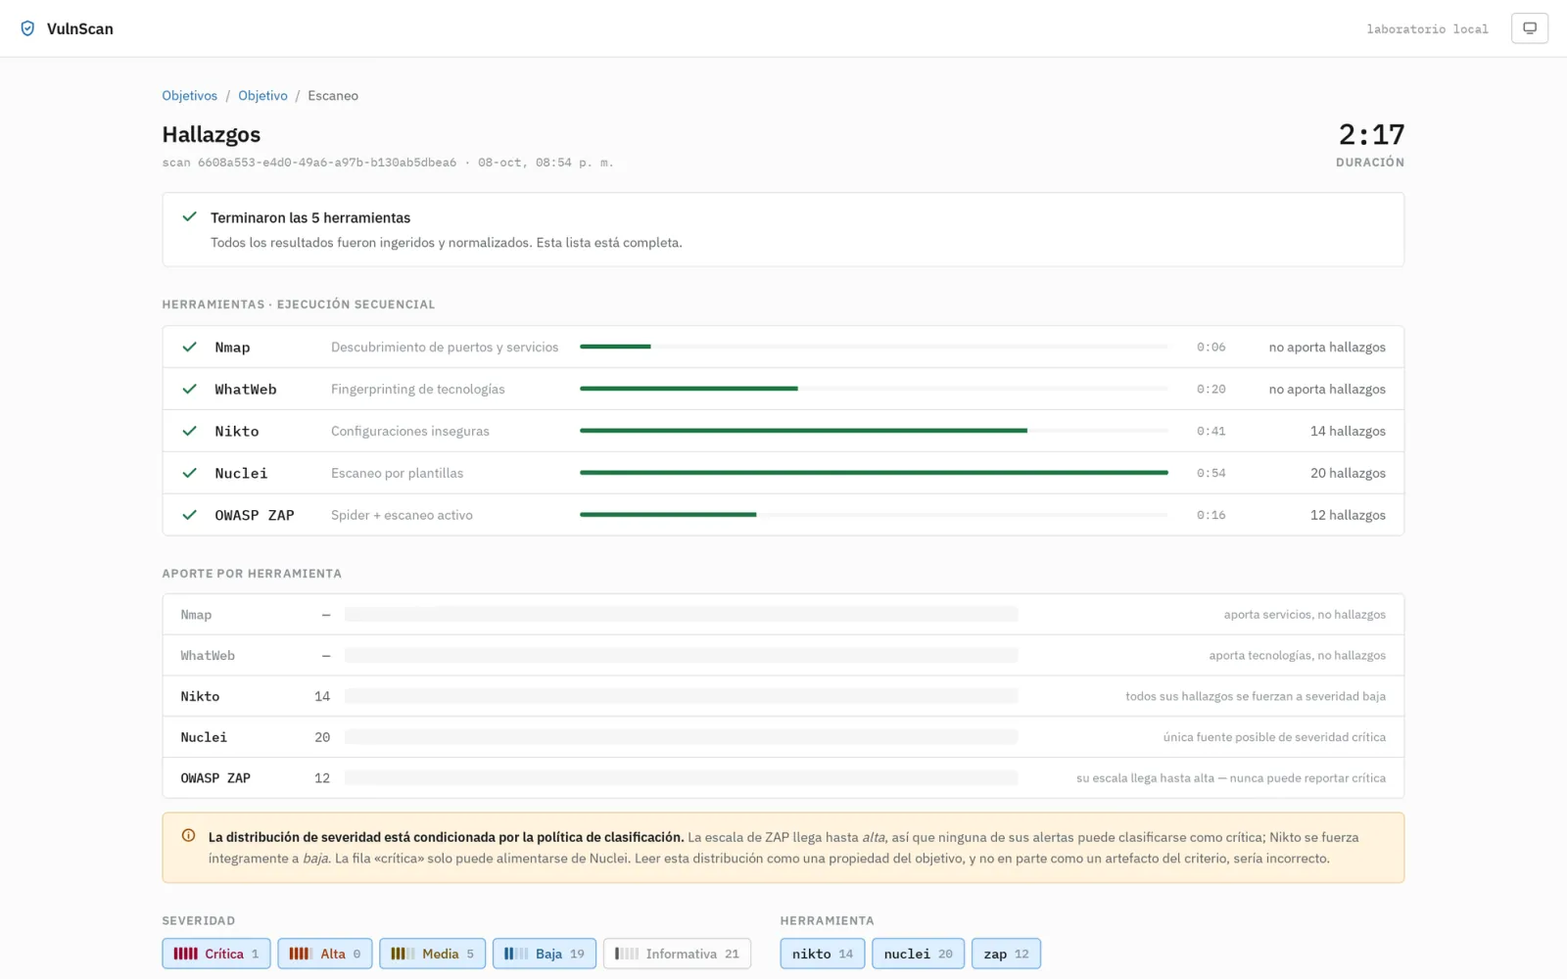Open the Objetivo breadcrumb link
Screen dimensions: 1567x979
coord(262,96)
